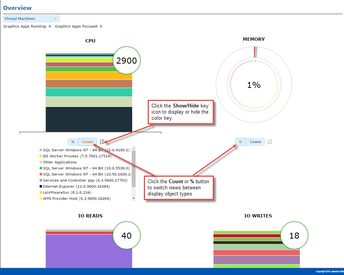344x275 pixels.
Task: Click the IO Writes 18 count bubble
Action: pyautogui.click(x=294, y=235)
